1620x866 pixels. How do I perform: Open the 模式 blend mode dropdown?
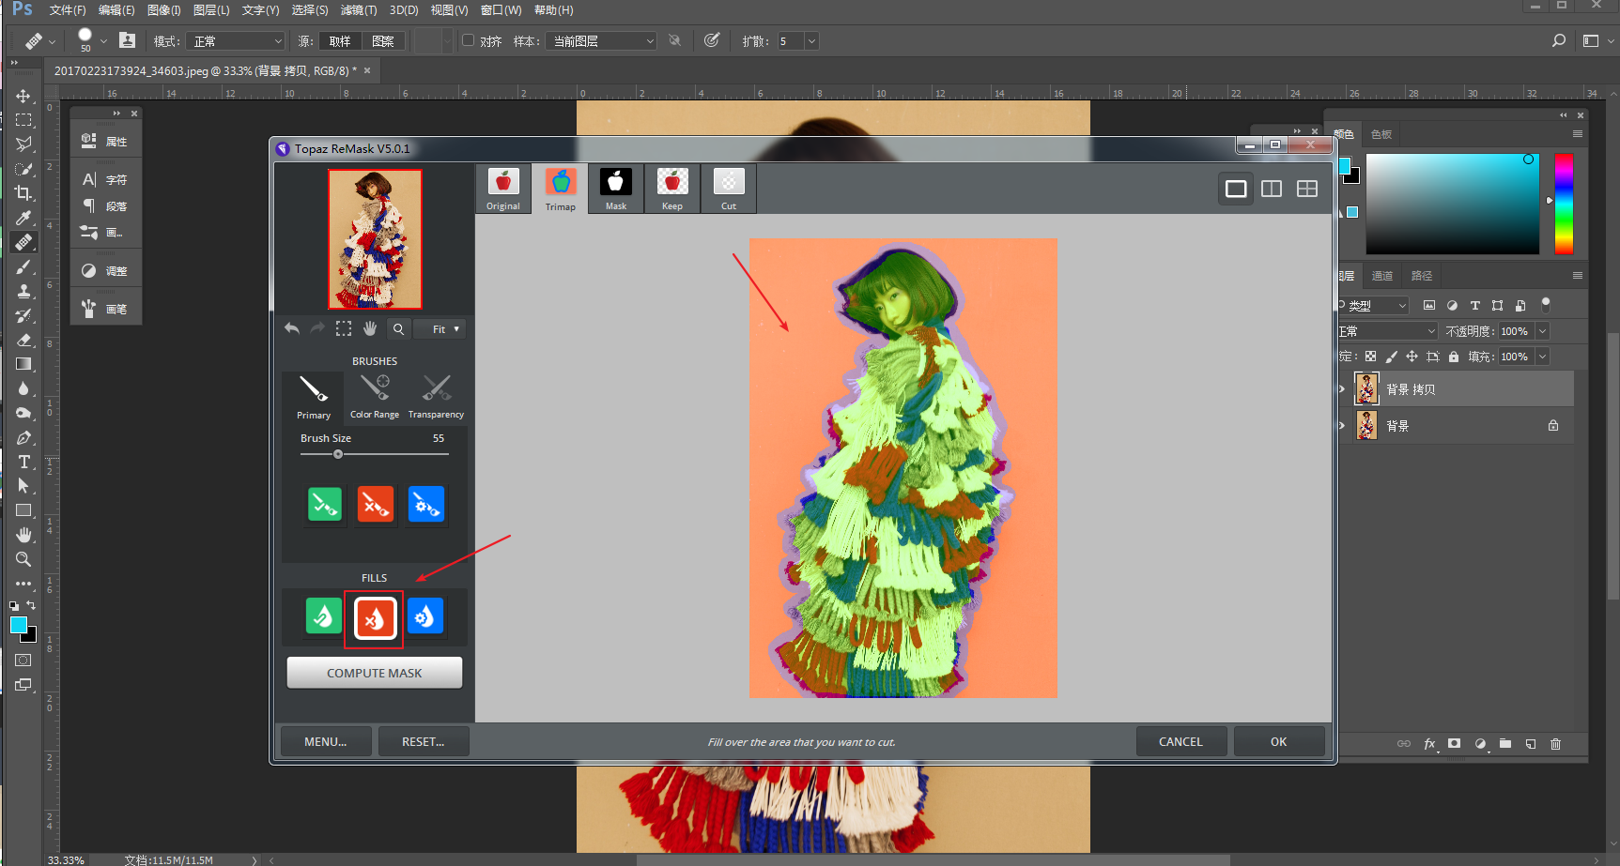point(235,41)
